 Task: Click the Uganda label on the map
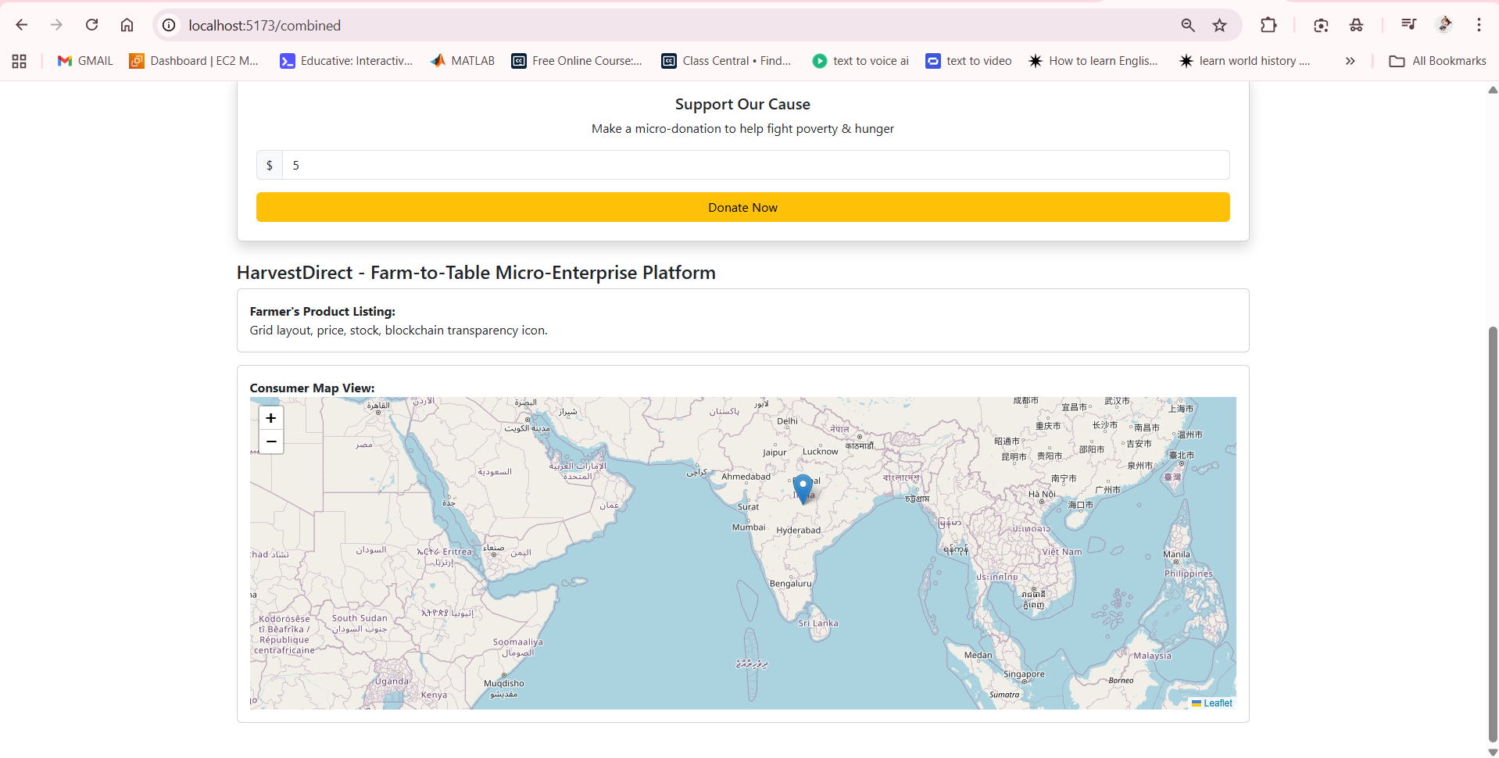(392, 681)
